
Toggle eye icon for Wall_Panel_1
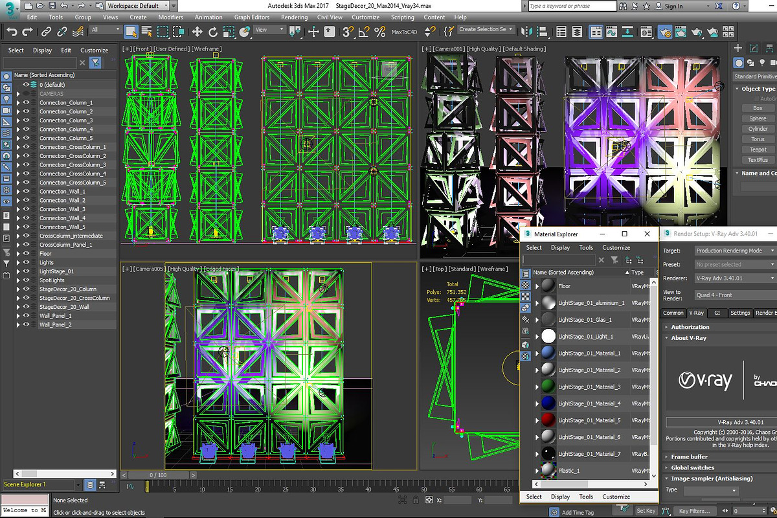click(x=27, y=315)
